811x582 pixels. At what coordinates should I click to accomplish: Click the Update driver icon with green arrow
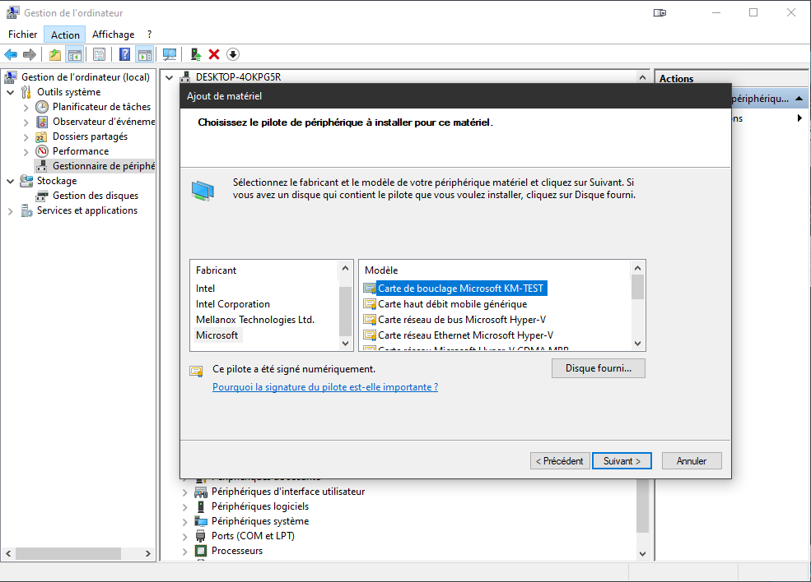195,54
